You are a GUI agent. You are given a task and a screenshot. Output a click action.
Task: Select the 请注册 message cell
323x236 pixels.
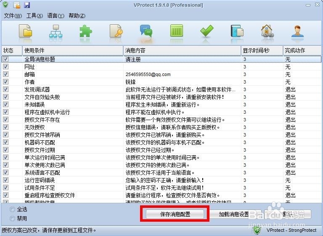[133, 60]
